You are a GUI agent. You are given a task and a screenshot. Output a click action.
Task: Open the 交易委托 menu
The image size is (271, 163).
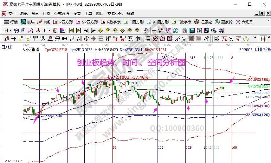(x=115, y=14)
